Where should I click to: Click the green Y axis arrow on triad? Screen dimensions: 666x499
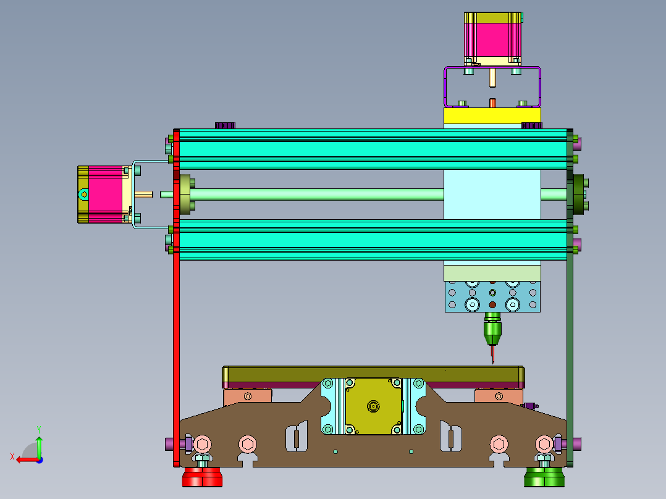[x=39, y=447]
